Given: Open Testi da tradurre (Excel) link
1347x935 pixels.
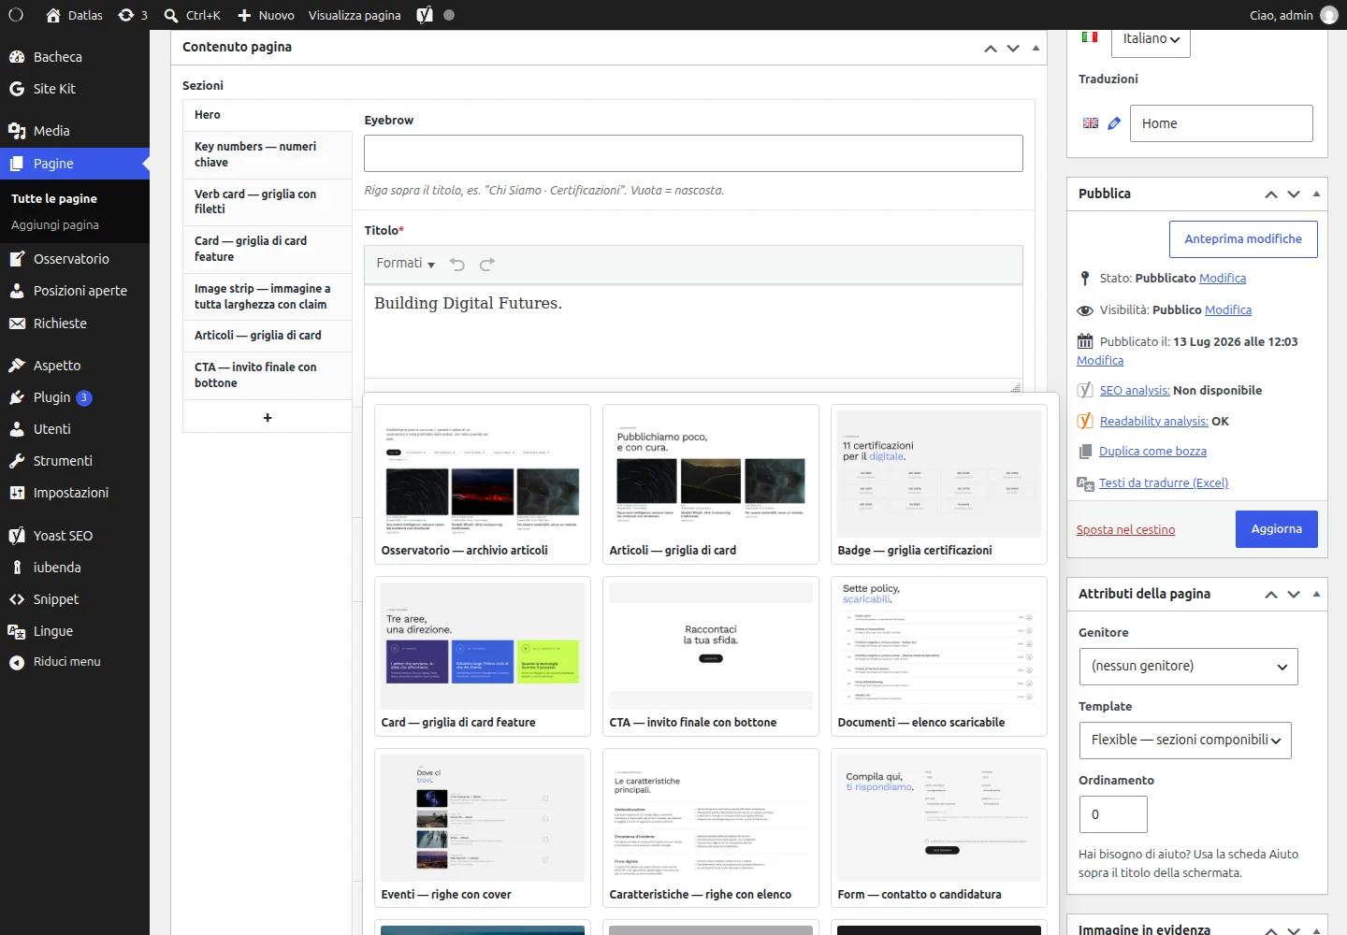Looking at the screenshot, I should (1164, 483).
